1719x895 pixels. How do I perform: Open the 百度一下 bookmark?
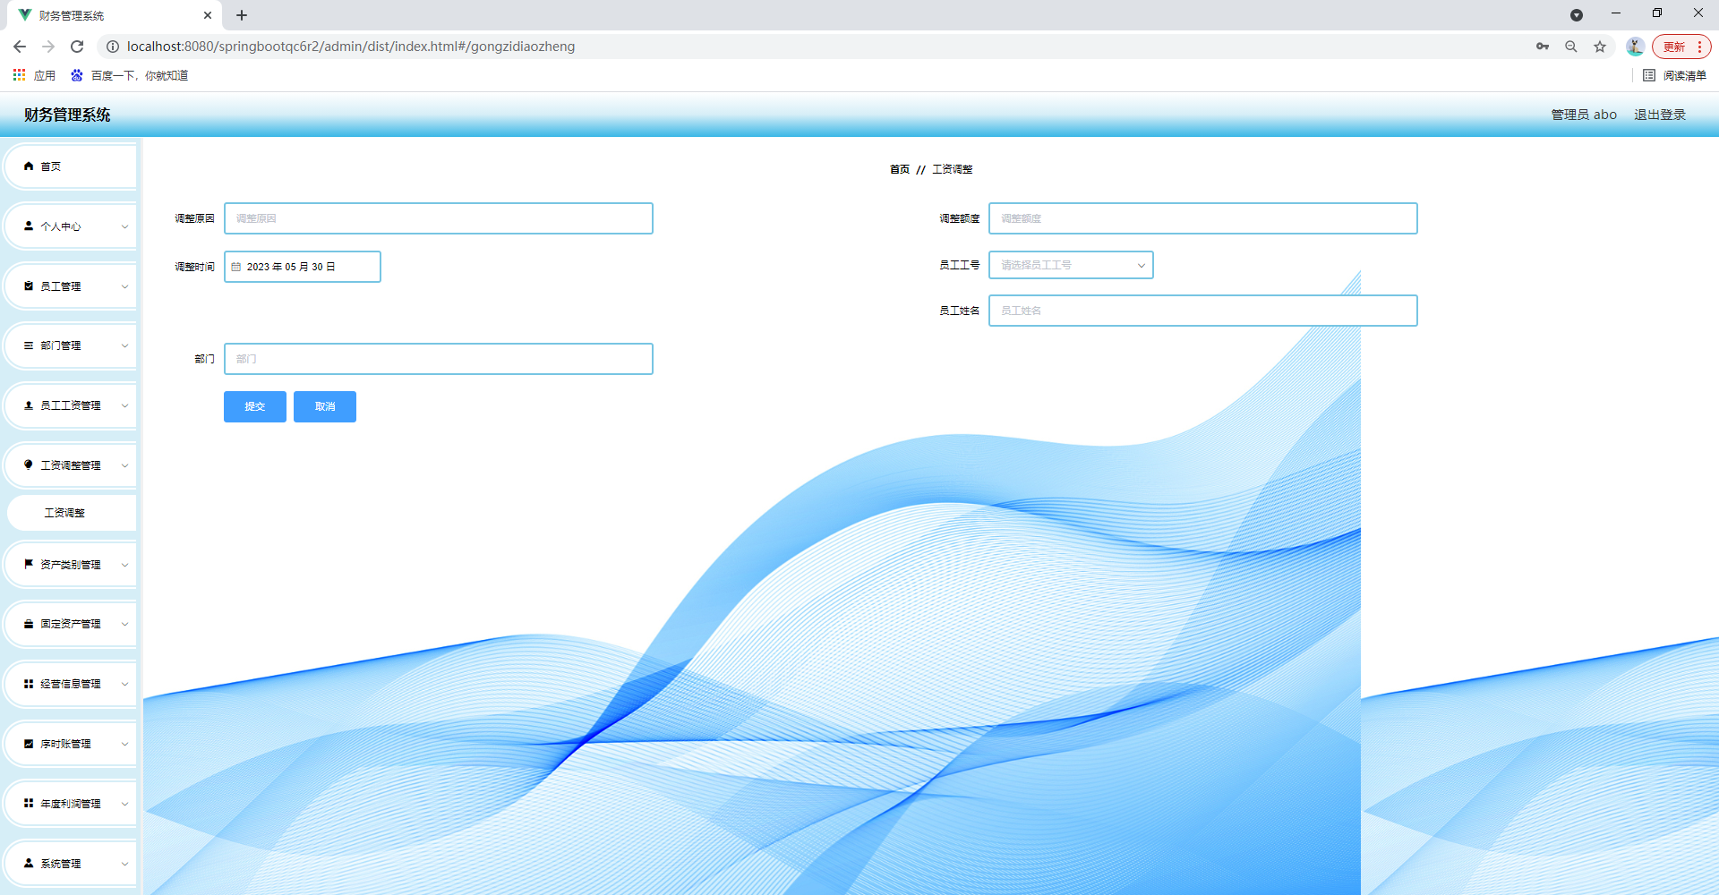point(130,75)
